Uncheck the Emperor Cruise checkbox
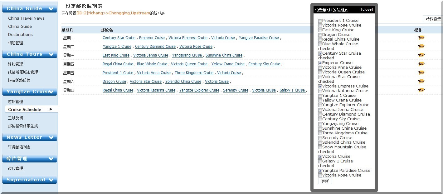 (320, 63)
